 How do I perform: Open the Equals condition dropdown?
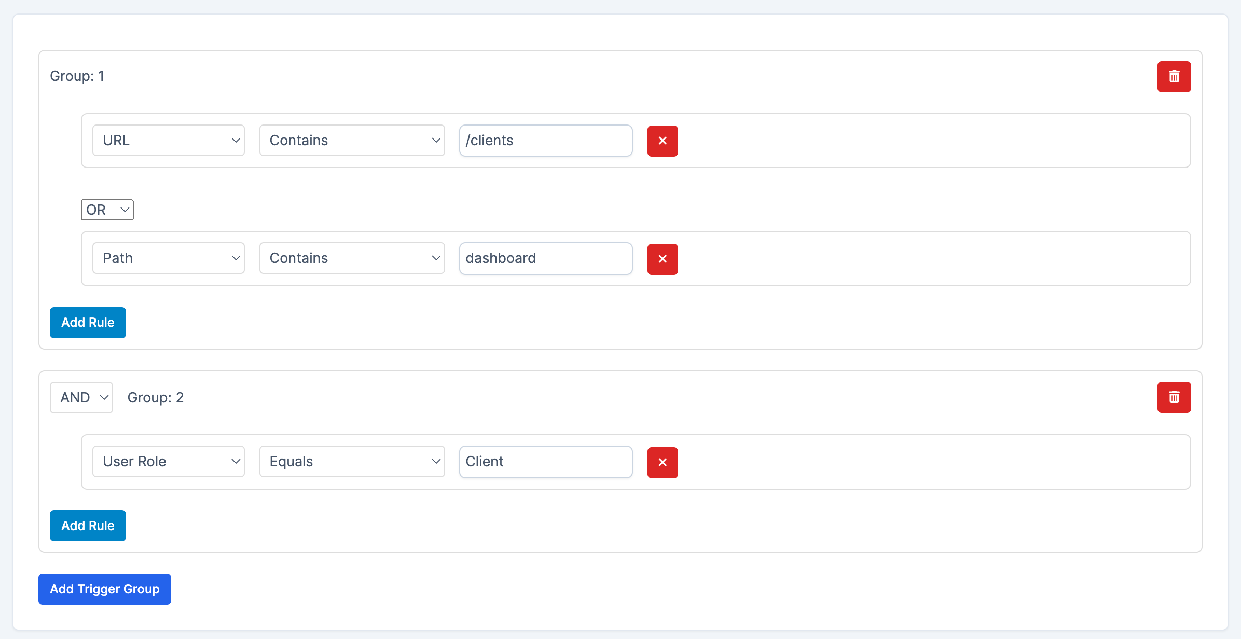(x=352, y=462)
